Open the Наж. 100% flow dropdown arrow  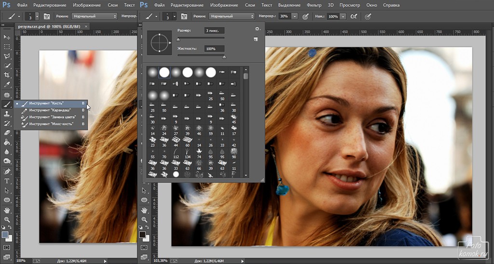pos(343,16)
